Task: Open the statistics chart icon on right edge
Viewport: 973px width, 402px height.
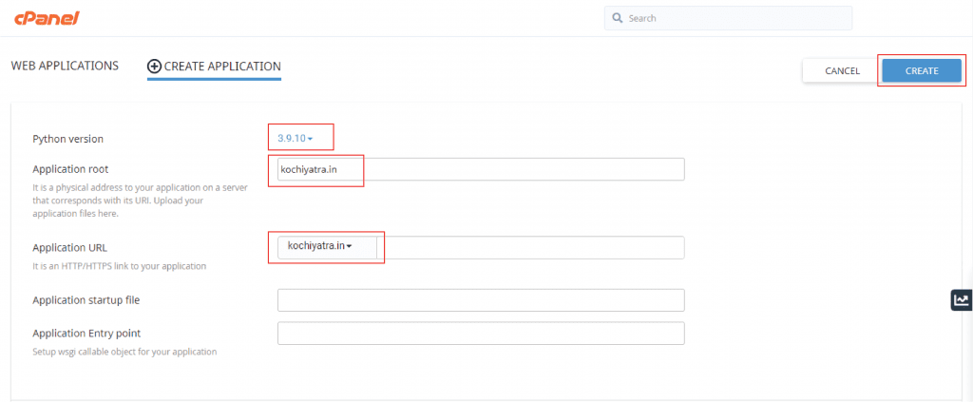Action: tap(962, 300)
